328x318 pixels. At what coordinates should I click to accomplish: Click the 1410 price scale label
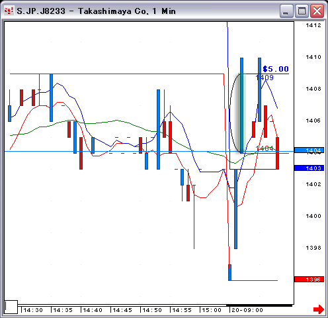(x=313, y=57)
